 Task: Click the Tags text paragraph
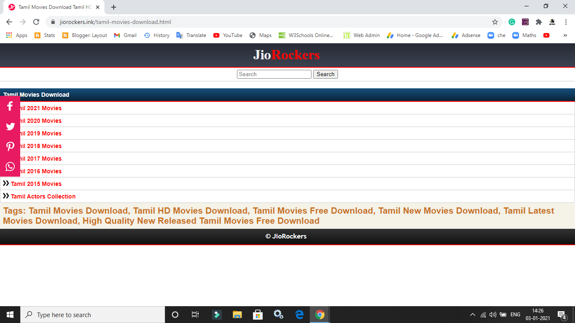(287, 216)
